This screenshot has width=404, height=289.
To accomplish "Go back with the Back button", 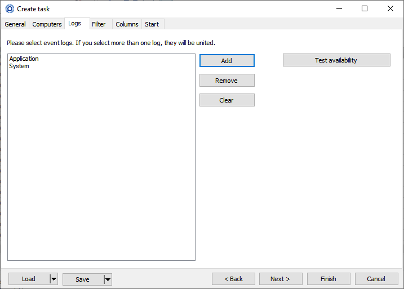I will tap(233, 279).
